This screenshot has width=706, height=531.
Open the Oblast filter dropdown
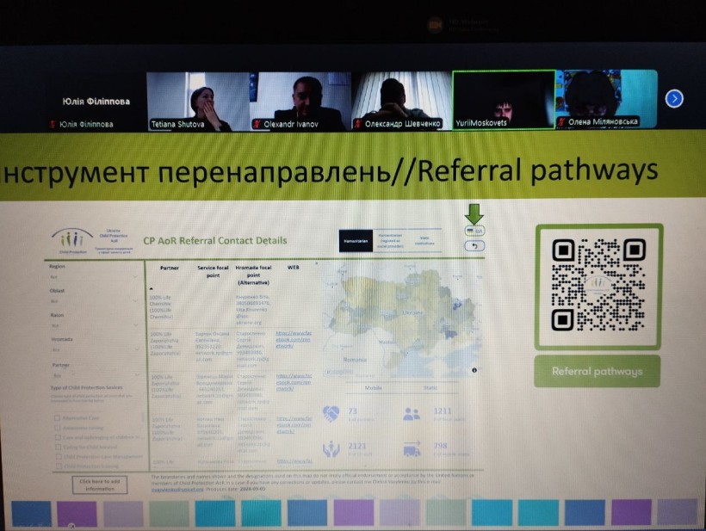click(94, 301)
